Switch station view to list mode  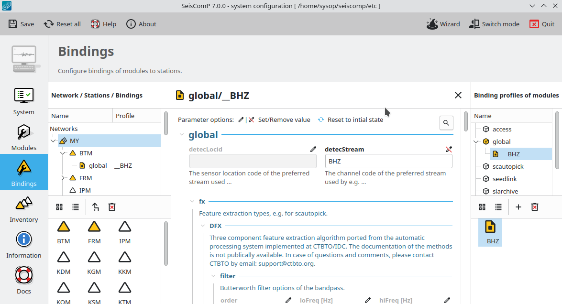pos(76,207)
